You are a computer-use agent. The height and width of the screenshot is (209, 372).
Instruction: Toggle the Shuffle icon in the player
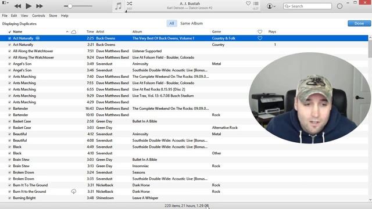click(129, 3)
